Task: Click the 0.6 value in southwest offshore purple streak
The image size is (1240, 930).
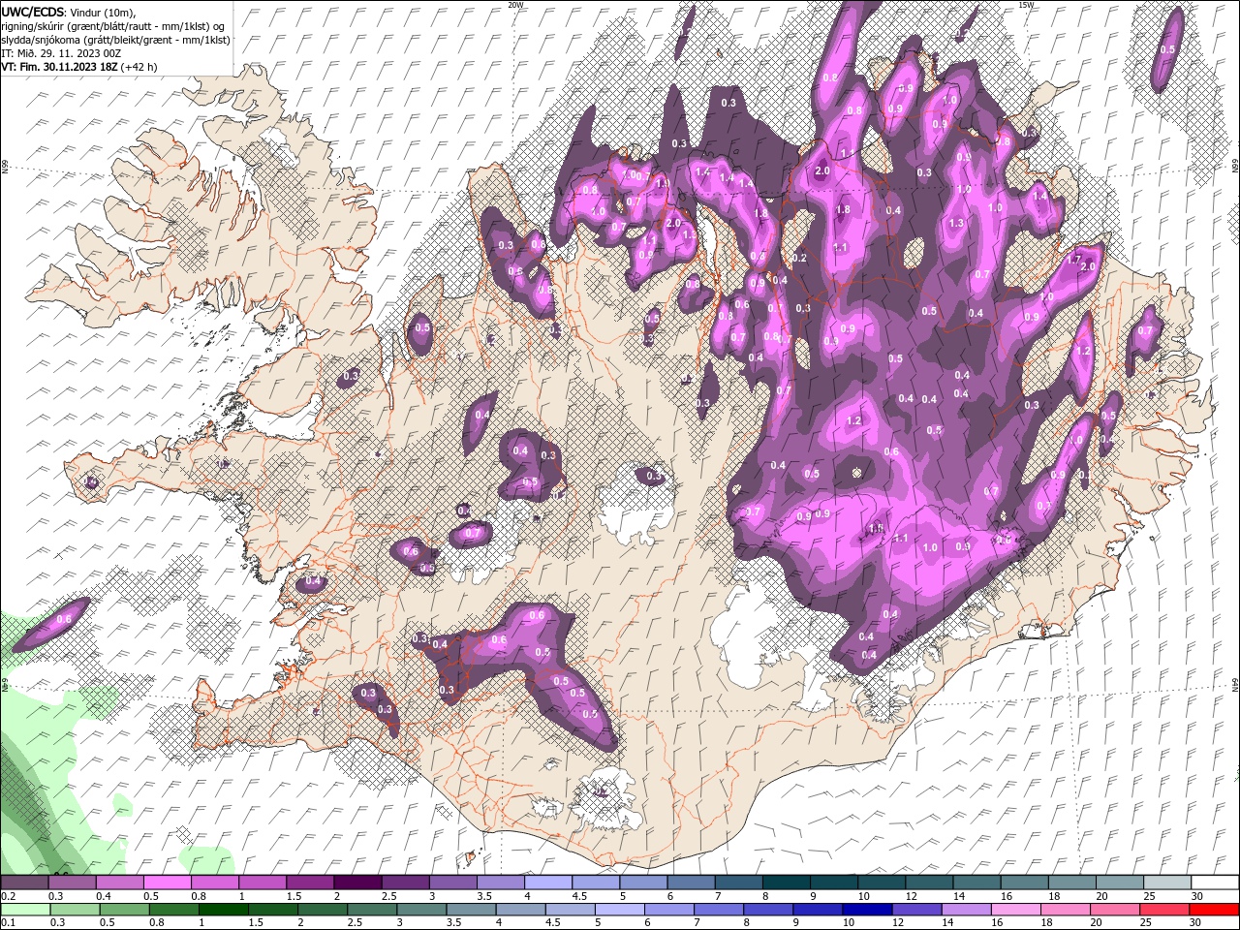Action: [65, 618]
